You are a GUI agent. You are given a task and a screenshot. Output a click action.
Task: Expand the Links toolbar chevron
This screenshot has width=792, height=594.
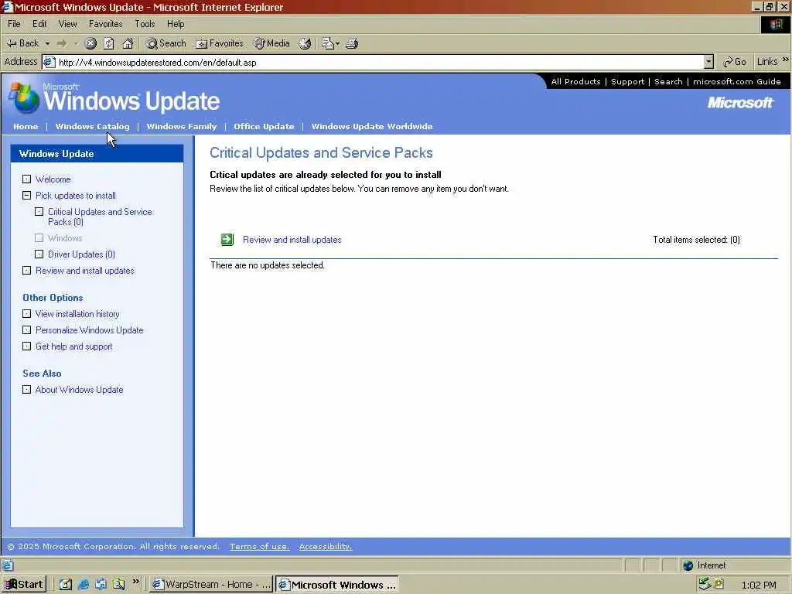[x=786, y=60]
